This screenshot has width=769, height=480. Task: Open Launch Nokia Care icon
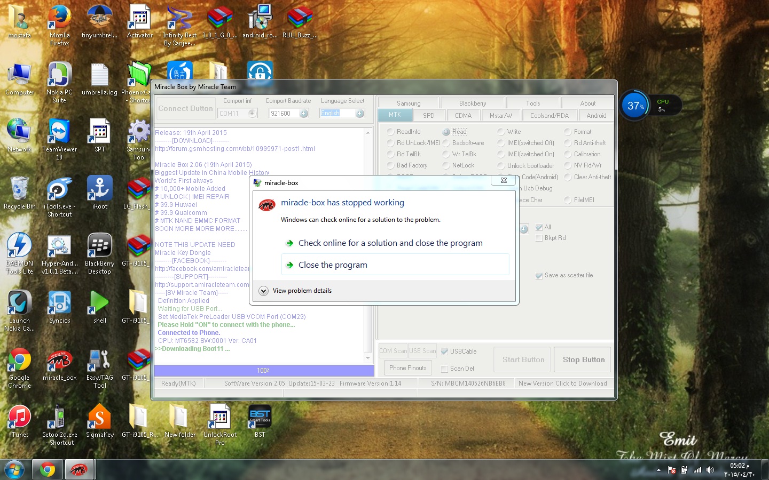(19, 310)
